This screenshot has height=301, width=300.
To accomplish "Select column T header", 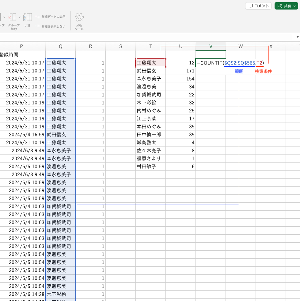I will tap(150, 46).
